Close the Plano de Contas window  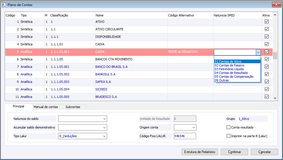tap(276, 5)
